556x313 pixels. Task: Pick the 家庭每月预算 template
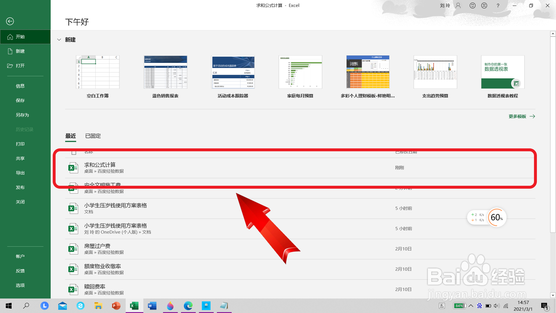300,72
